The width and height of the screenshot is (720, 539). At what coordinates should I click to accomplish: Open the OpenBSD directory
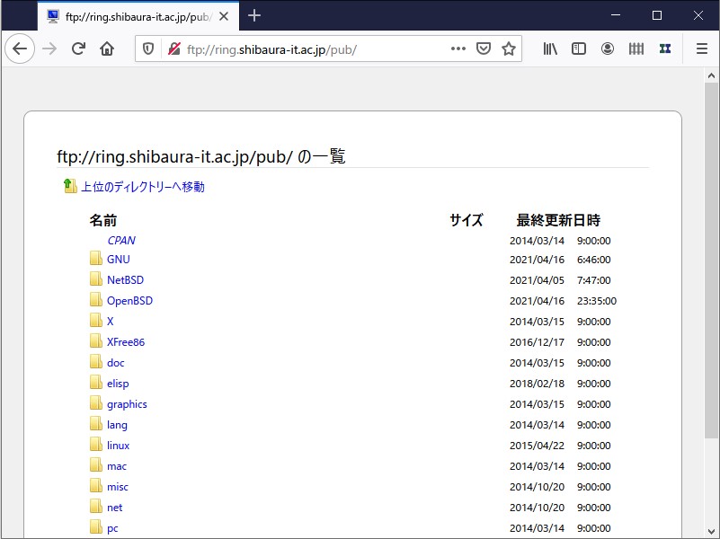coord(129,300)
